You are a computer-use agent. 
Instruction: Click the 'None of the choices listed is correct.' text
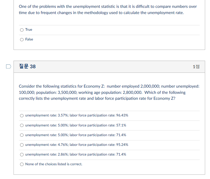click(54, 164)
